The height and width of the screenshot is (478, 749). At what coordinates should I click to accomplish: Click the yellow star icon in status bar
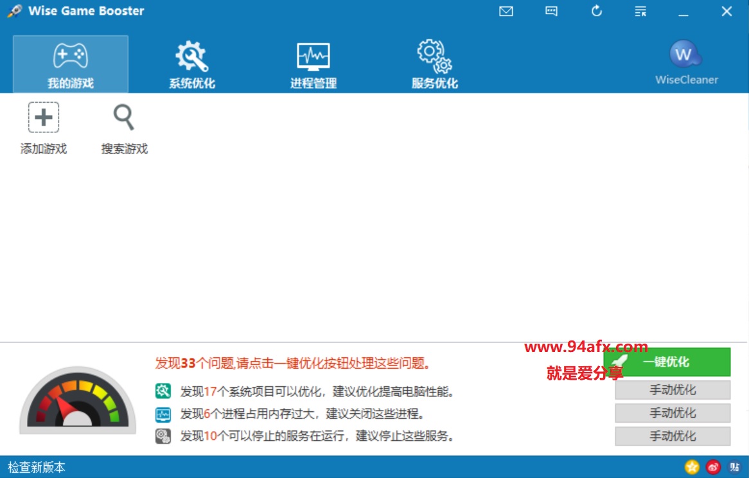click(x=692, y=466)
